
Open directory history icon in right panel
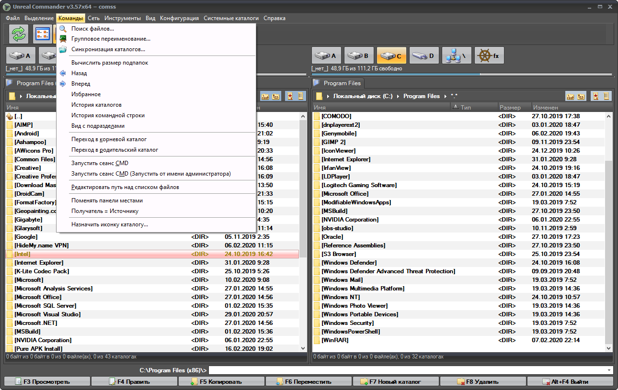click(607, 96)
